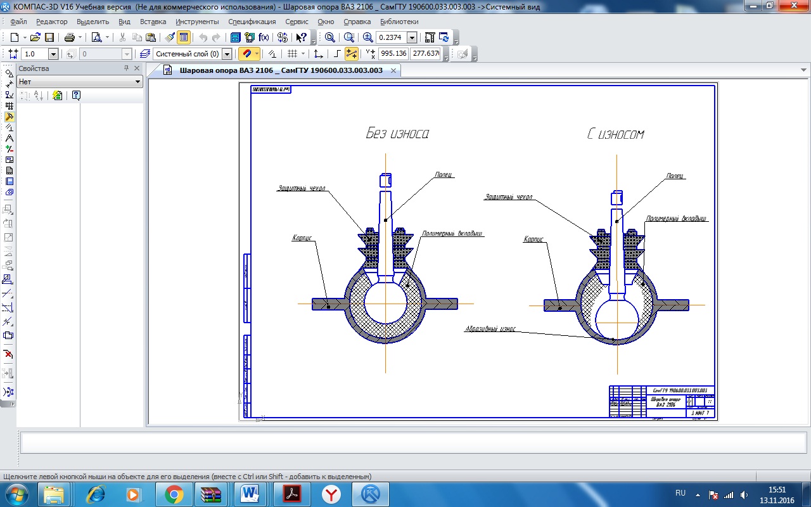Open Yandex Browser from the taskbar
Viewport: 811px width, 507px height.
click(x=331, y=494)
